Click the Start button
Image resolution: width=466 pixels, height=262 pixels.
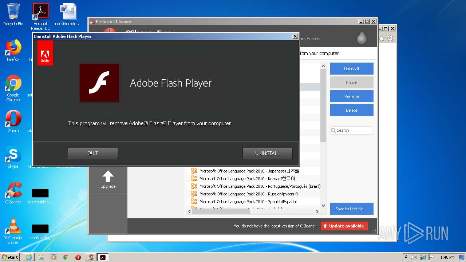pos(10,257)
